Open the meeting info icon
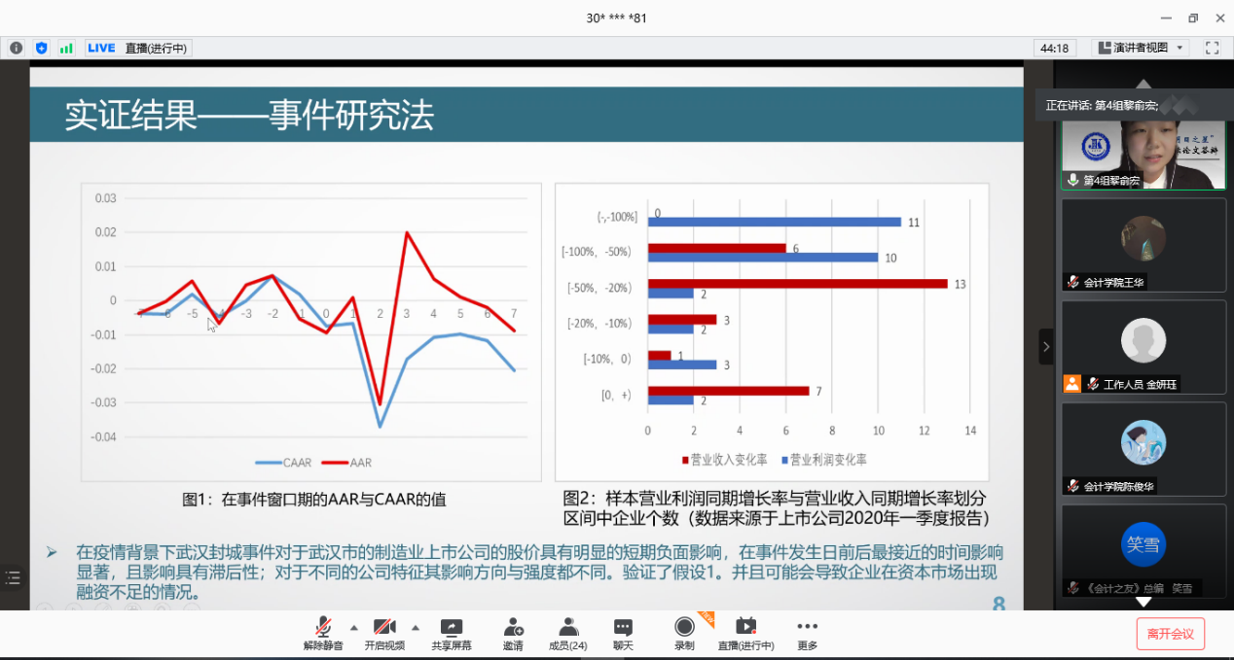 [17, 48]
